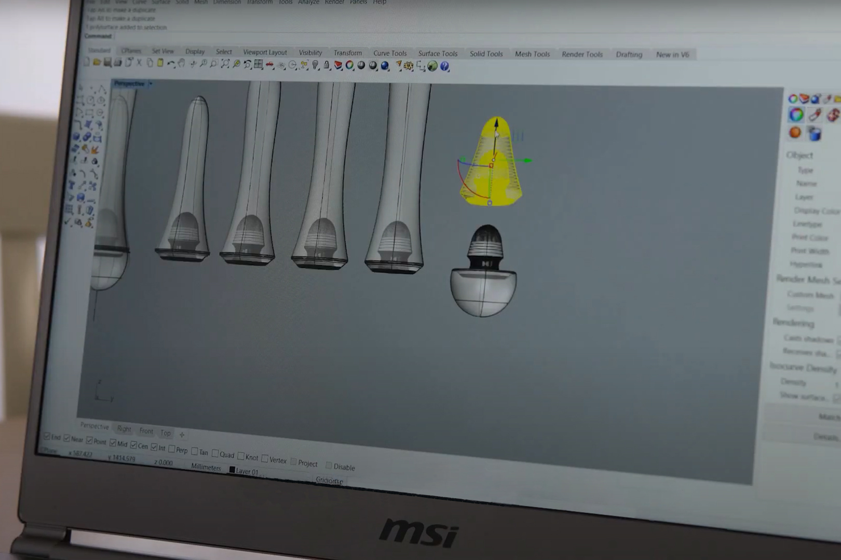Enable the Vertex osnap checkbox
This screenshot has width=841, height=560.
pyautogui.click(x=265, y=458)
